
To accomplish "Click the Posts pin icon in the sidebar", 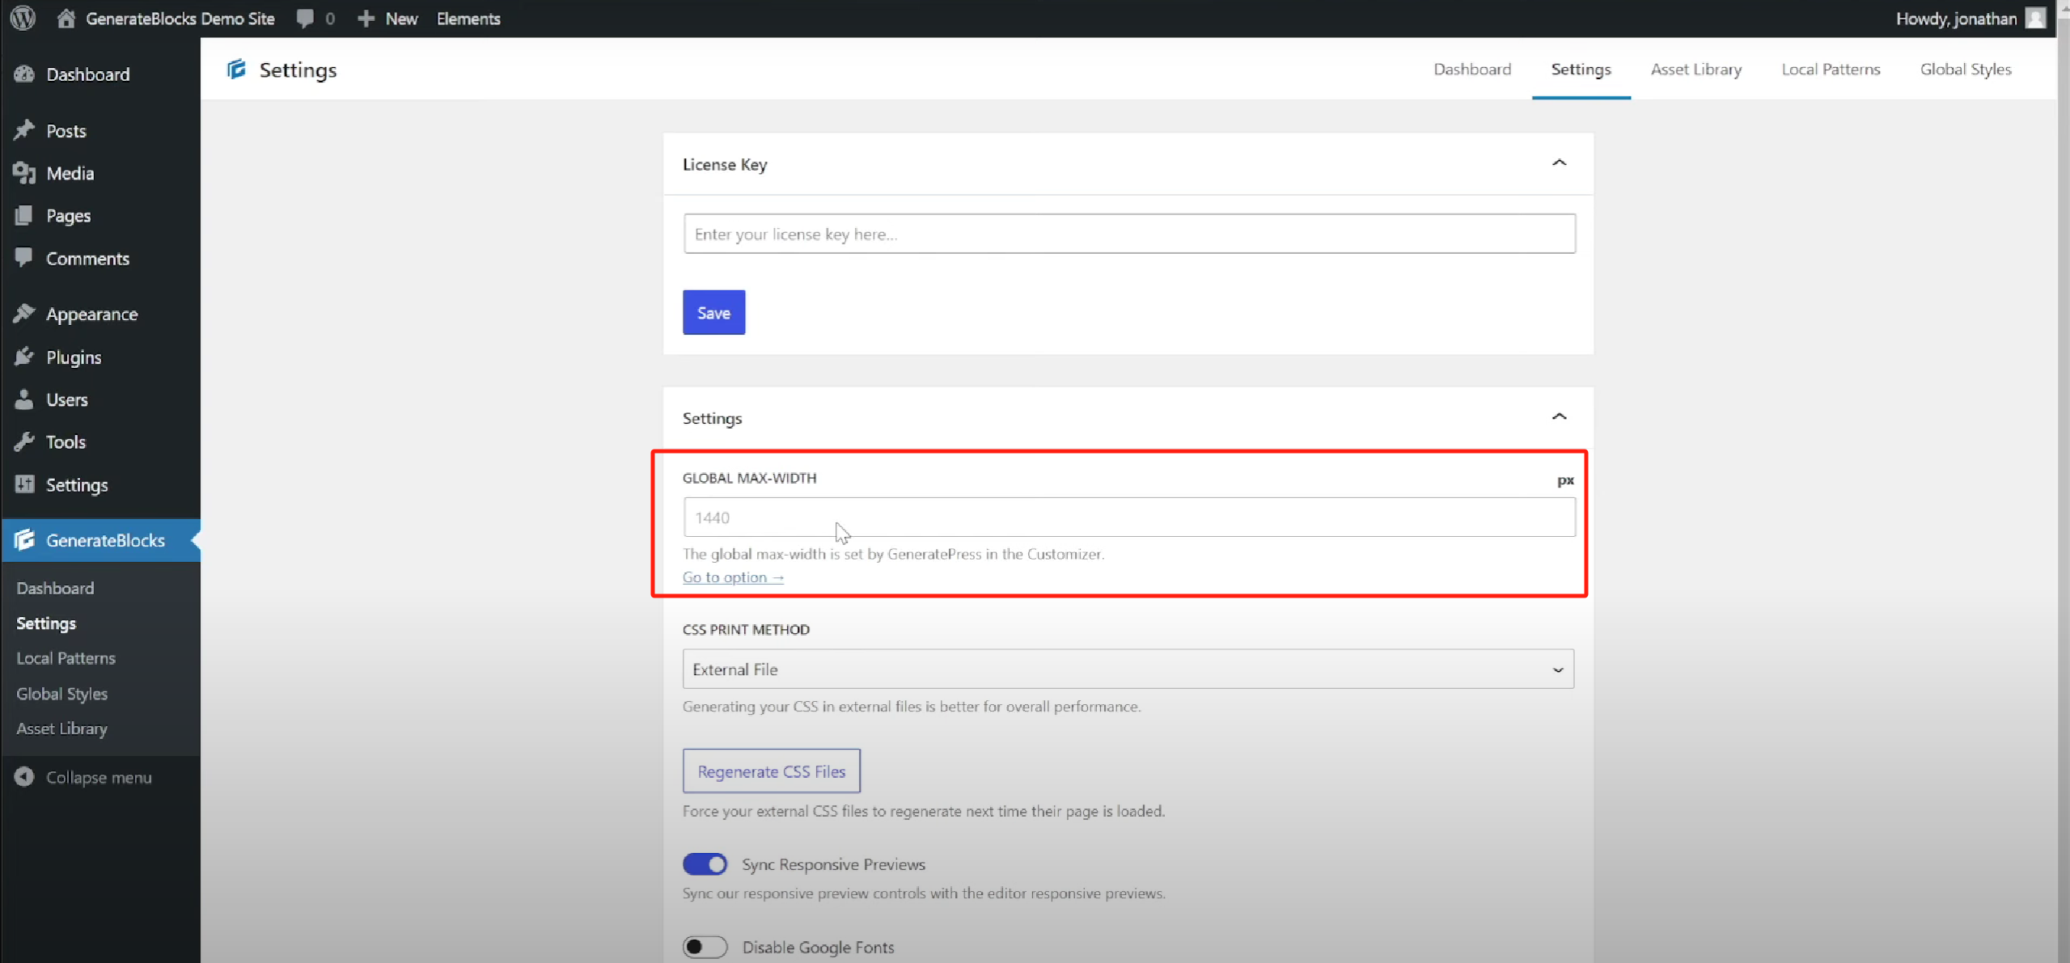I will pyautogui.click(x=24, y=130).
